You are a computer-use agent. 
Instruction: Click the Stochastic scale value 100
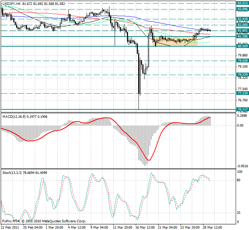[x=240, y=172]
